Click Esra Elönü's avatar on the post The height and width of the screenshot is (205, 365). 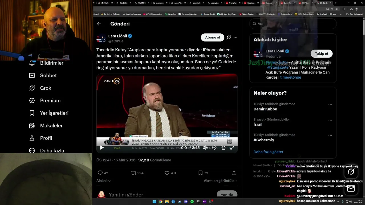tap(101, 38)
